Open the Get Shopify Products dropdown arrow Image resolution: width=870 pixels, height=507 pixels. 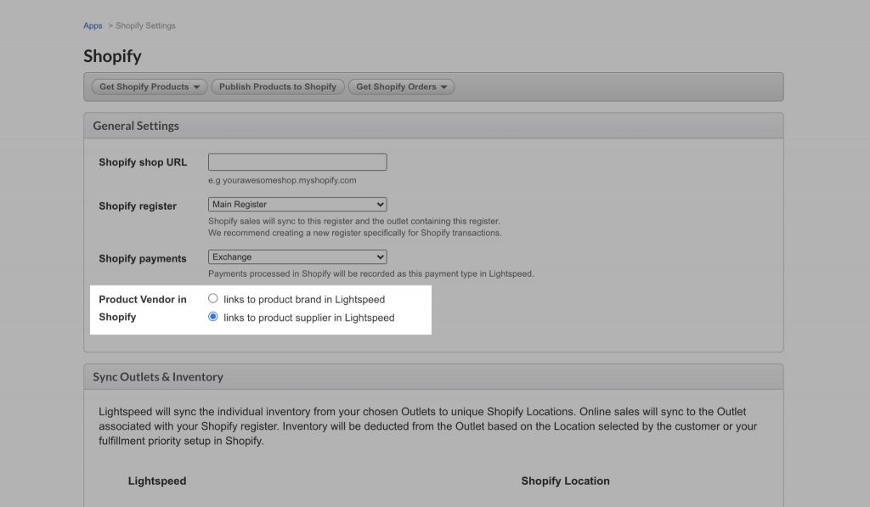pyautogui.click(x=197, y=86)
